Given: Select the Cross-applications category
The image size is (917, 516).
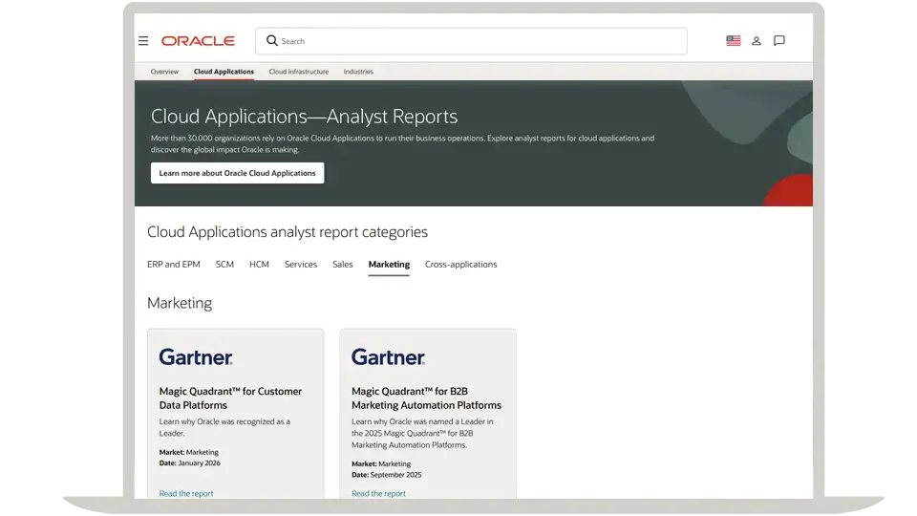Looking at the screenshot, I should tap(460, 265).
